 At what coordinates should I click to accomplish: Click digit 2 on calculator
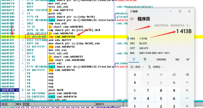161,106
